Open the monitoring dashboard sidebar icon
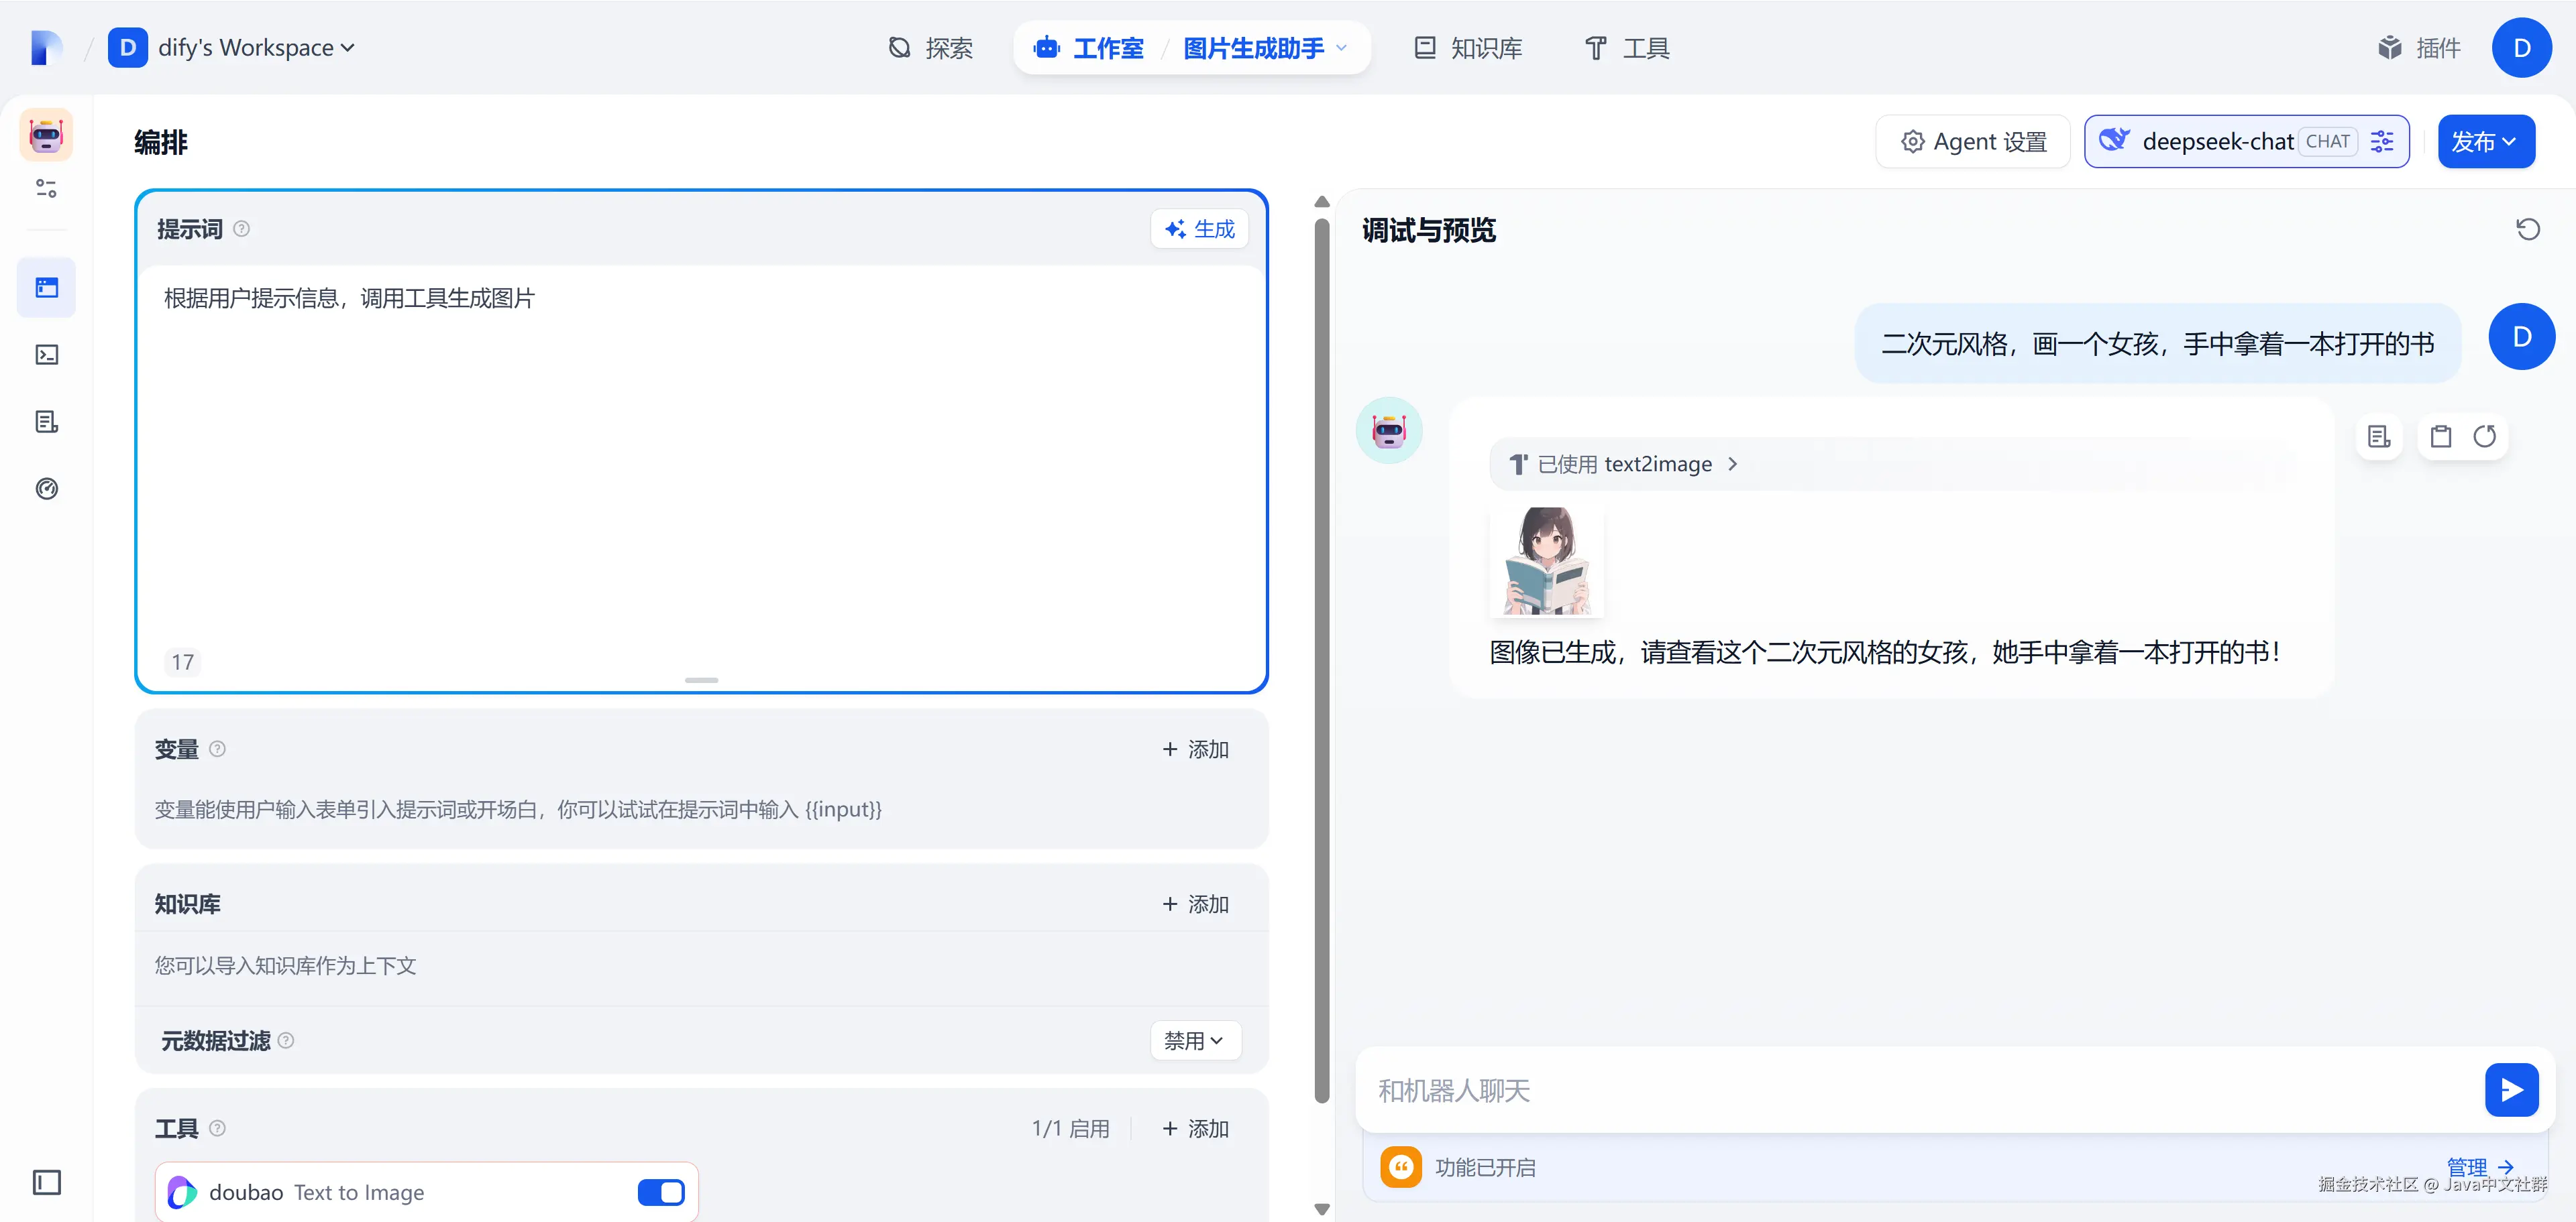The height and width of the screenshot is (1222, 2576). pyautogui.click(x=47, y=489)
